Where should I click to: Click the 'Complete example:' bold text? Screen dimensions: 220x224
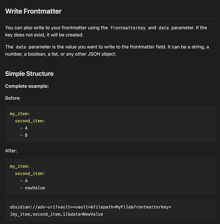27,86
